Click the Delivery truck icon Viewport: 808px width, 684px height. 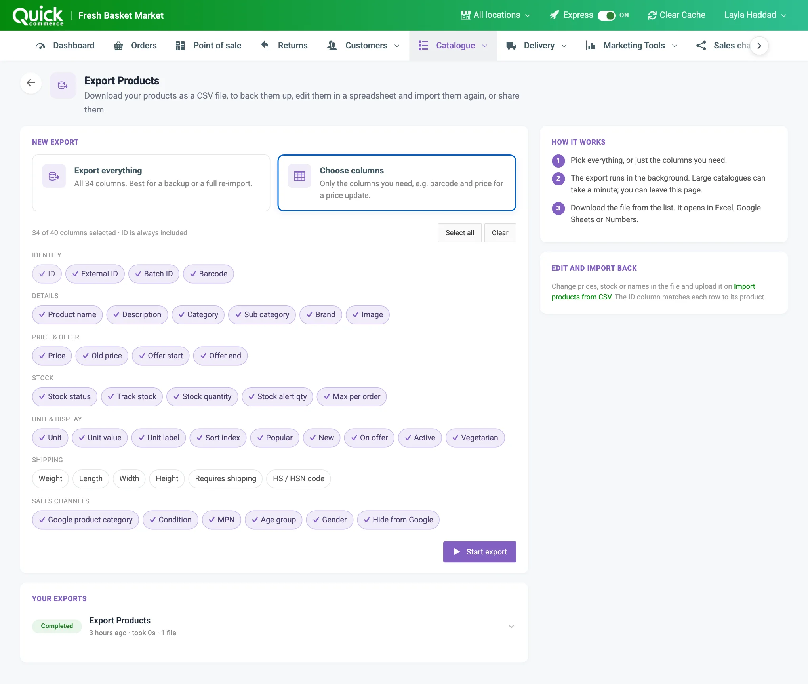click(511, 46)
